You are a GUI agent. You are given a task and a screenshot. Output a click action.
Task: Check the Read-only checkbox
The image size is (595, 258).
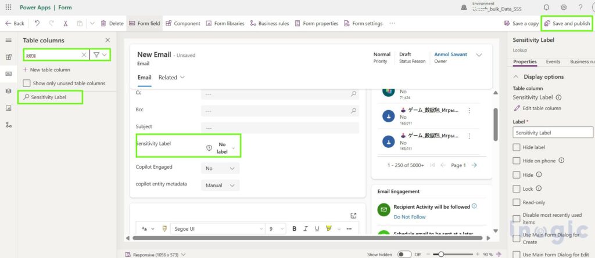[517, 202]
